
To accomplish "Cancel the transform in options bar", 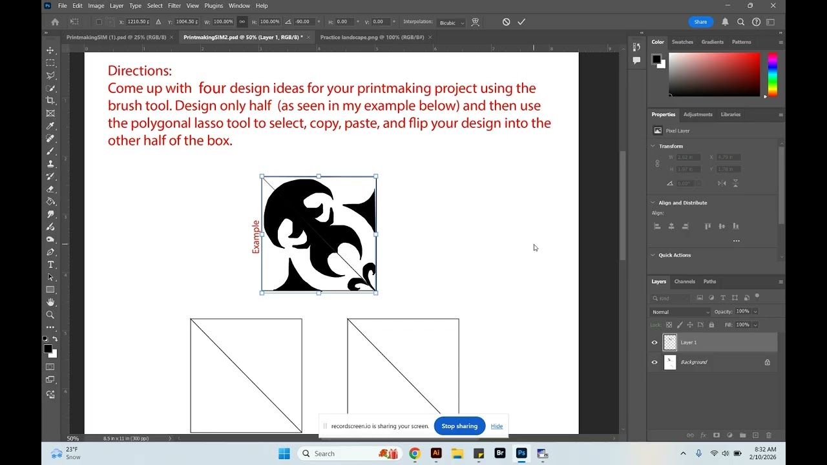I will pyautogui.click(x=506, y=22).
